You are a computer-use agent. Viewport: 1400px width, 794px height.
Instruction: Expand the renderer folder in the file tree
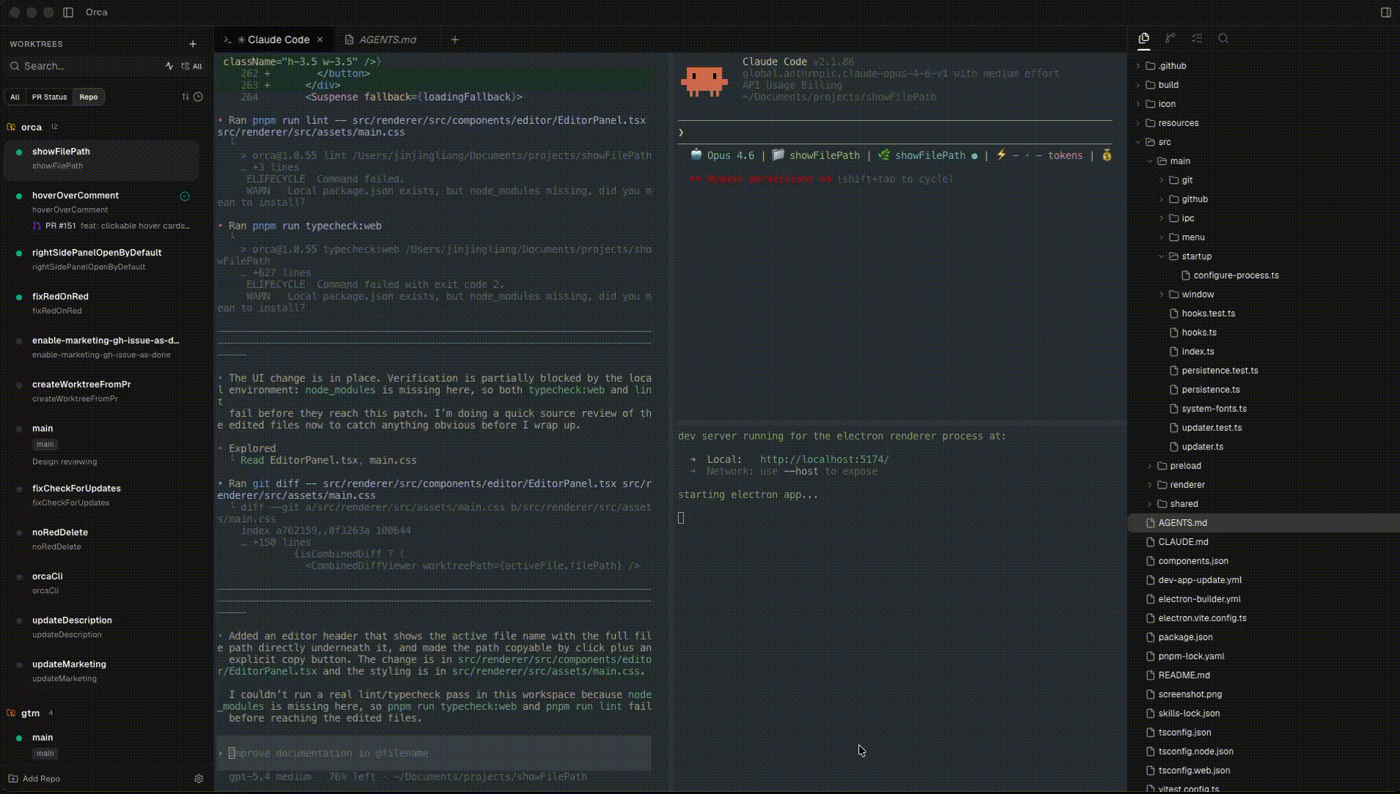[1184, 484]
